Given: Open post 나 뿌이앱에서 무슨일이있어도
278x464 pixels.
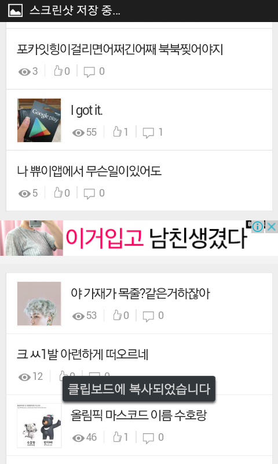Looking at the screenshot, I should click(x=89, y=171).
